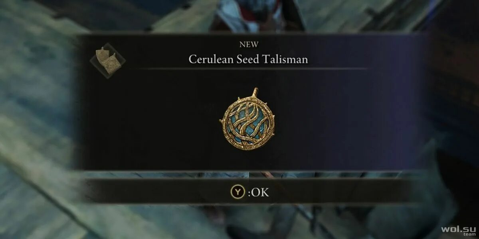This screenshot has height=239, width=479.
Task: Select the Cerulean Seed Talisman artwork
Action: pos(248,119)
